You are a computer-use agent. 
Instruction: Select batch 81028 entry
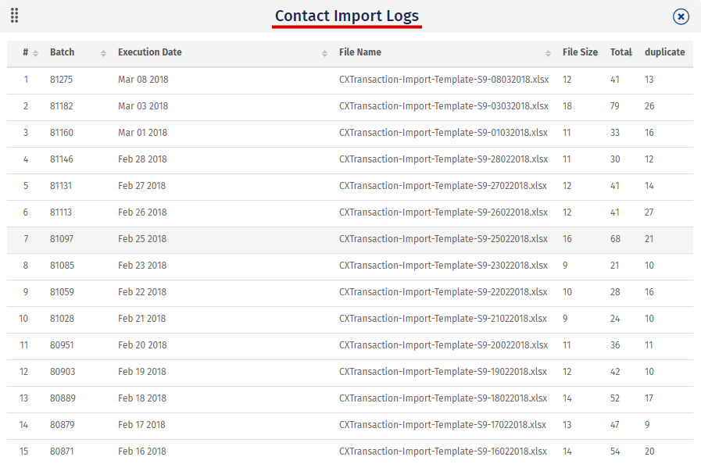click(x=62, y=319)
